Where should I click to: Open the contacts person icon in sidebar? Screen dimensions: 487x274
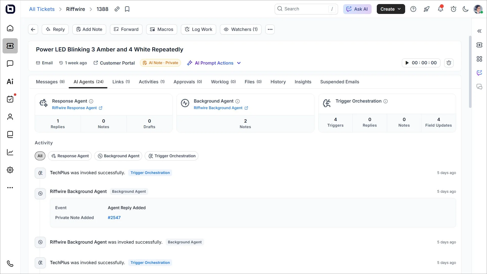coord(10,117)
